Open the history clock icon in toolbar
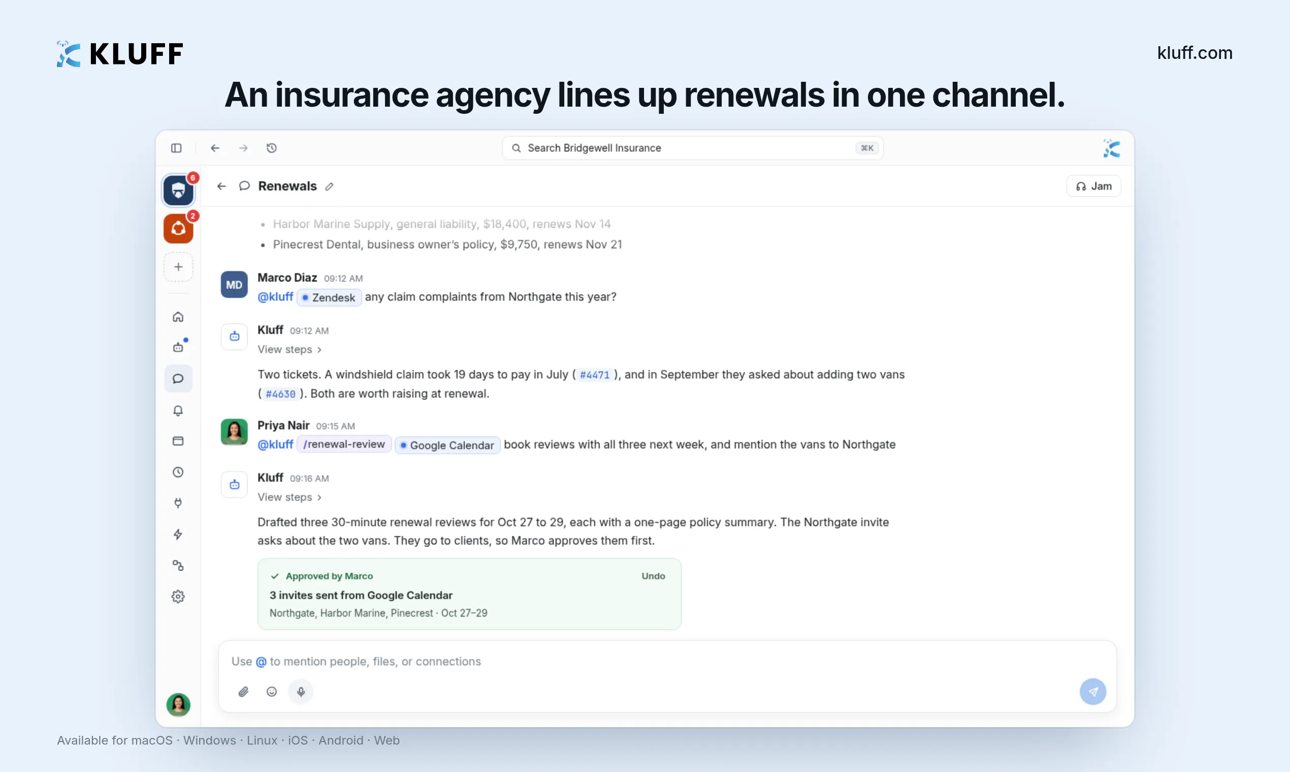1290x772 pixels. point(272,148)
